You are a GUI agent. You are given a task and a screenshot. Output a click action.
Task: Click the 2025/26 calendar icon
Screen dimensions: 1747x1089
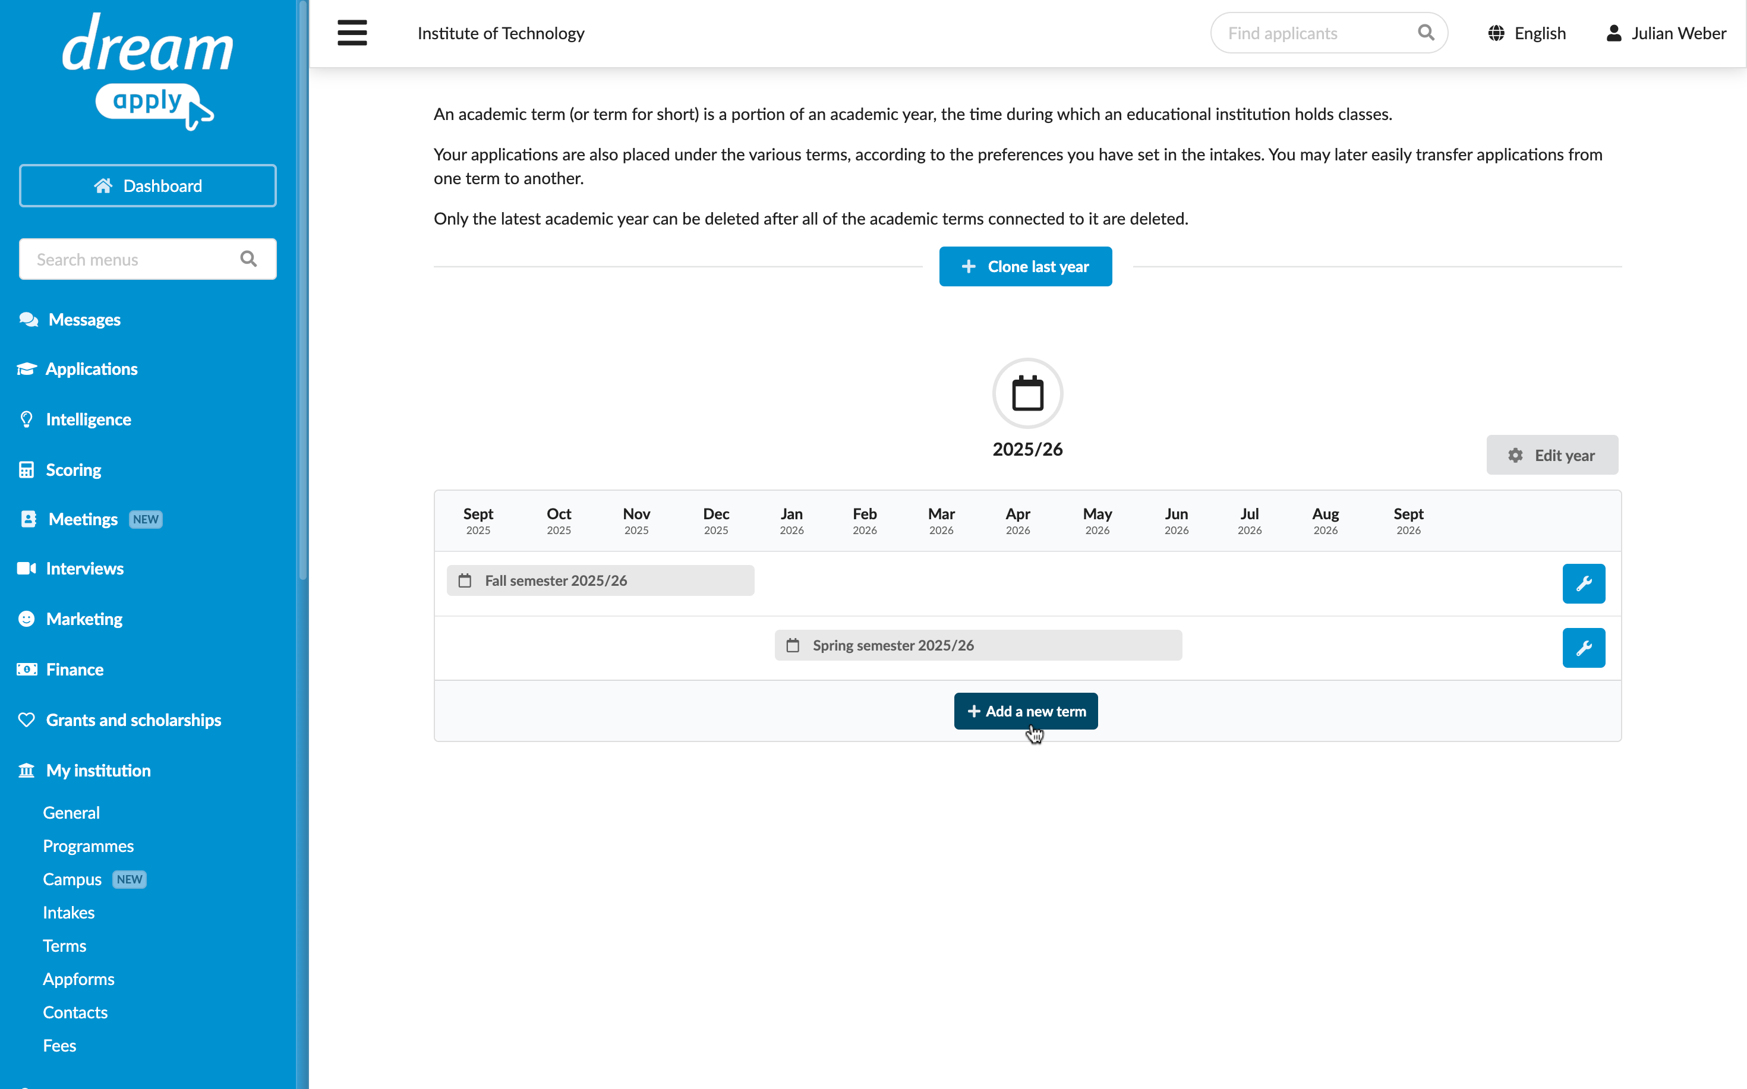click(1027, 393)
